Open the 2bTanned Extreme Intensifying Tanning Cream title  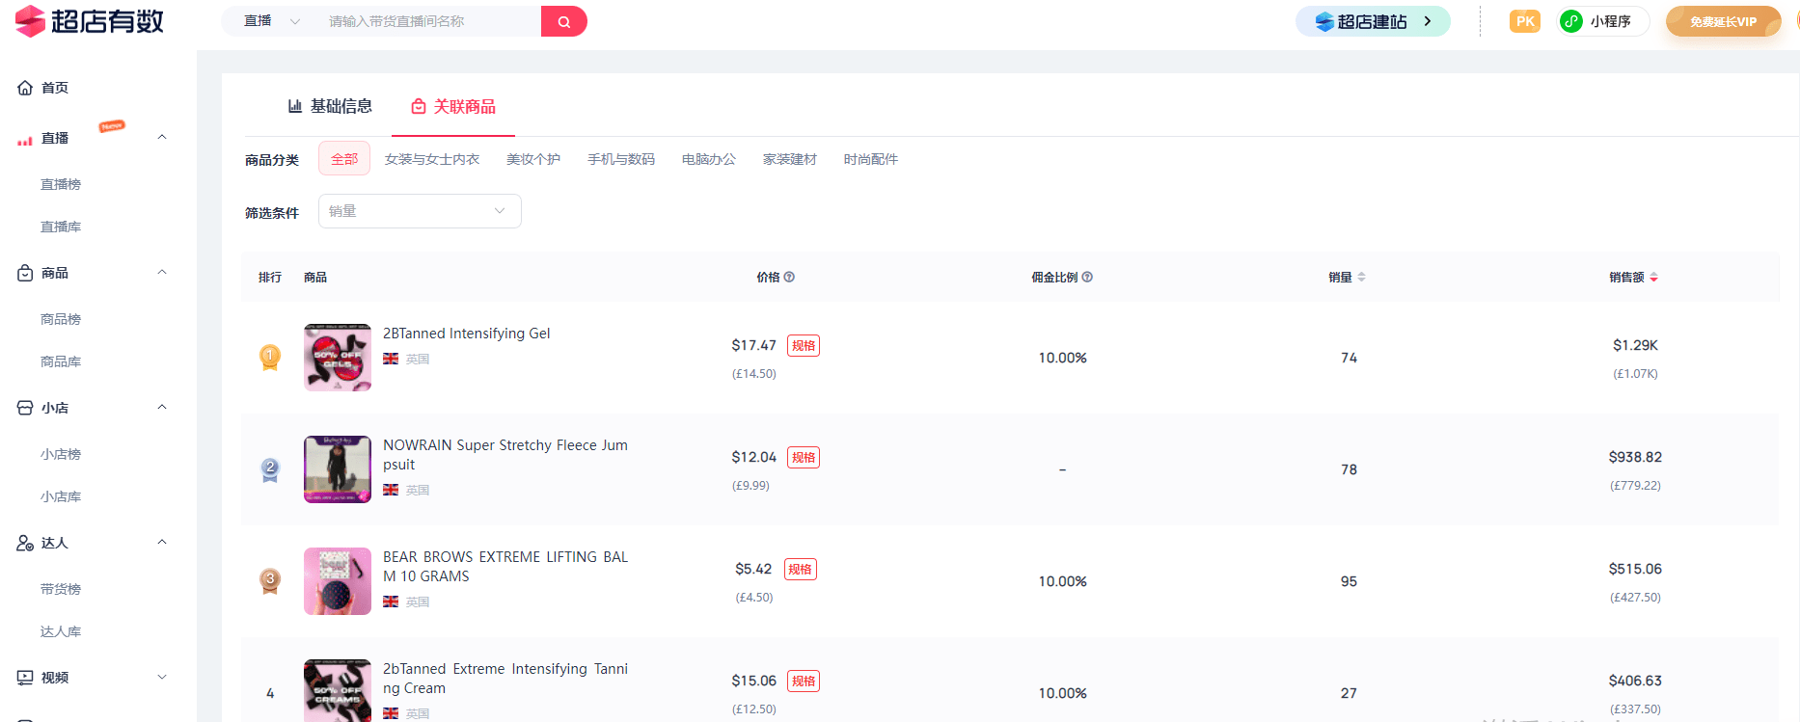click(505, 679)
